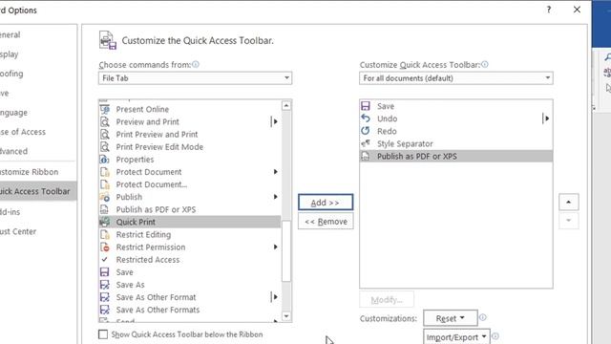Open the Choose commands from dropdown
This screenshot has width=611, height=344.
[x=195, y=78]
